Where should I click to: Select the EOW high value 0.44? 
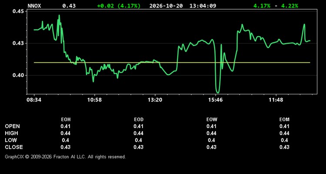pos(211,133)
